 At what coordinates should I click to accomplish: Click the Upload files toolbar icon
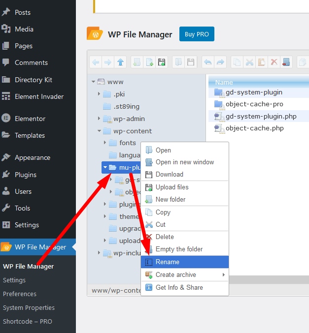[162, 62]
